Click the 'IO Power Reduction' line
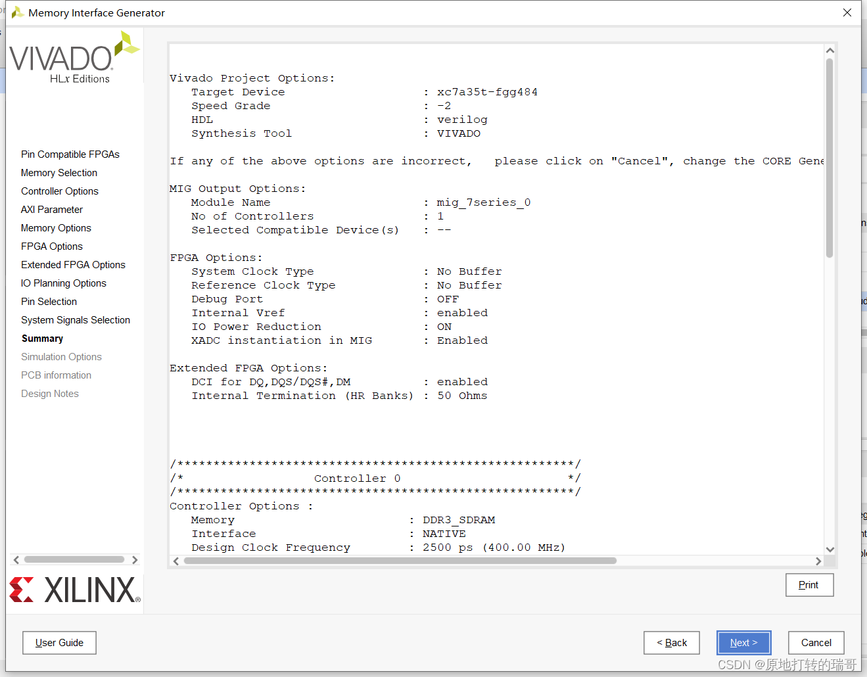Screen dimensions: 867x677 click(x=321, y=327)
